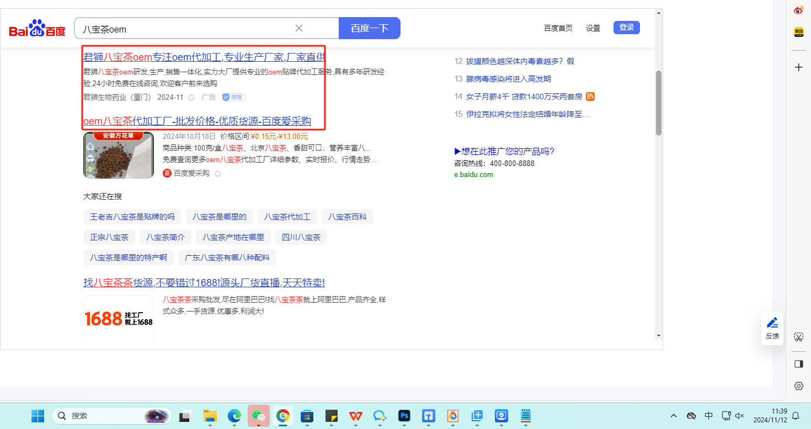Click the Weibo icon in sidebar

click(798, 10)
